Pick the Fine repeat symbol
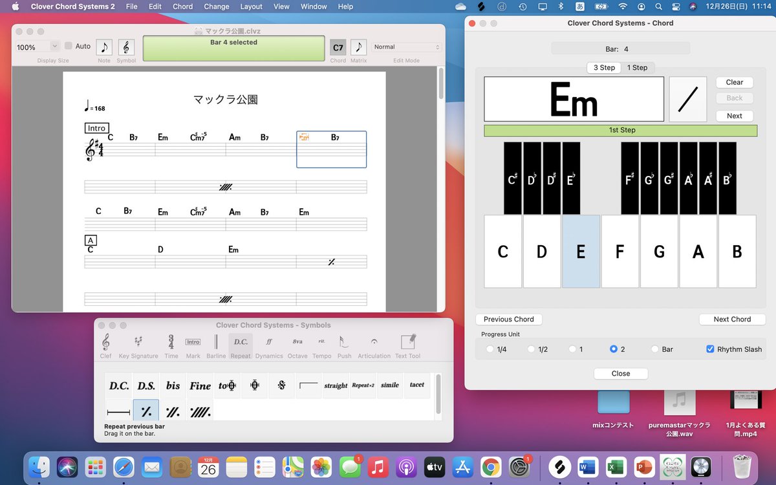 (200, 385)
